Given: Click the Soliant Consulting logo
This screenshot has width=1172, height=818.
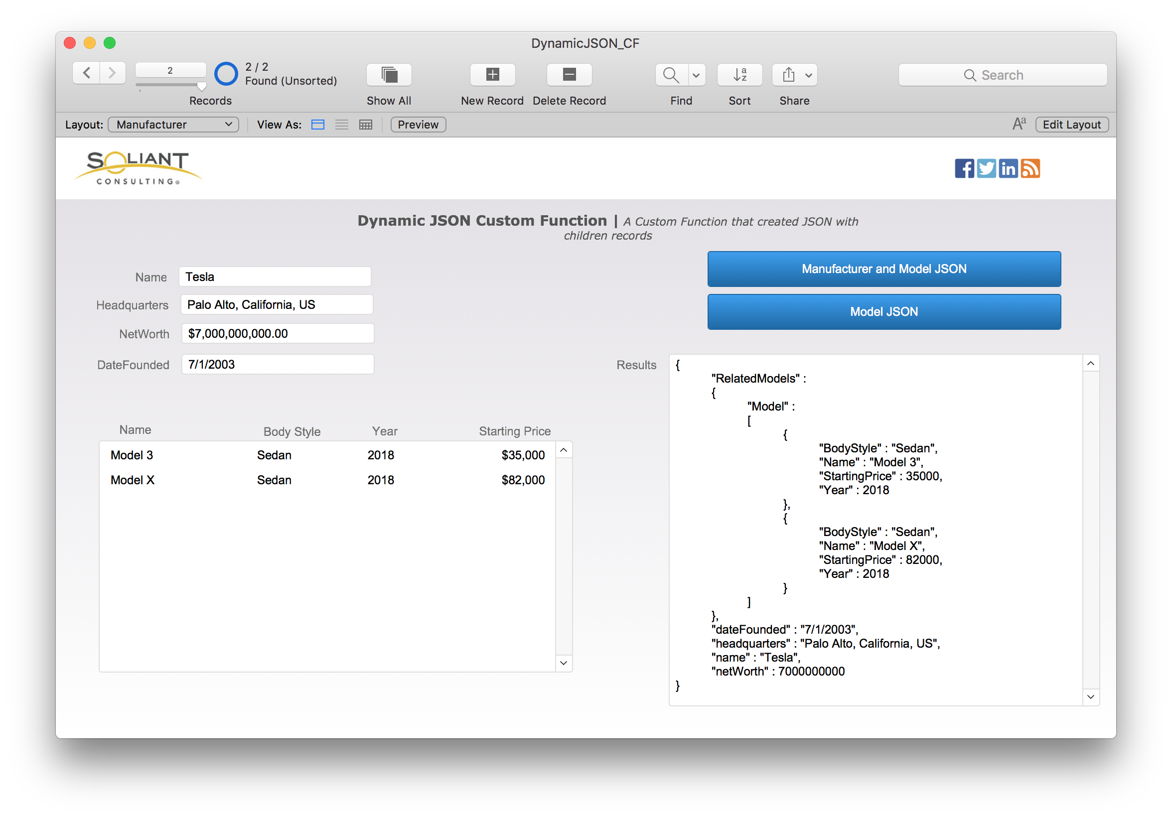Looking at the screenshot, I should point(139,168).
